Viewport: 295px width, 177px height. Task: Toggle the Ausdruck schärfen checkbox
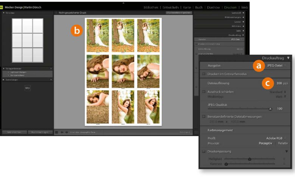204,92
